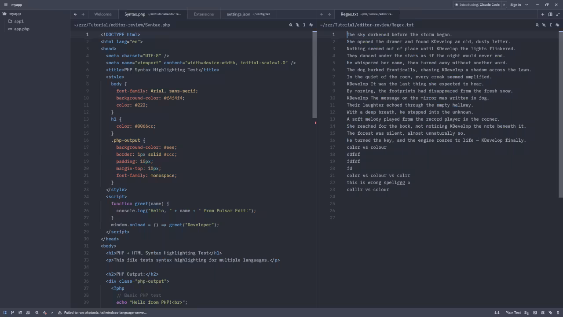This screenshot has width=563, height=317.
Task: Switch to the settings.json tab
Action: (x=238, y=14)
